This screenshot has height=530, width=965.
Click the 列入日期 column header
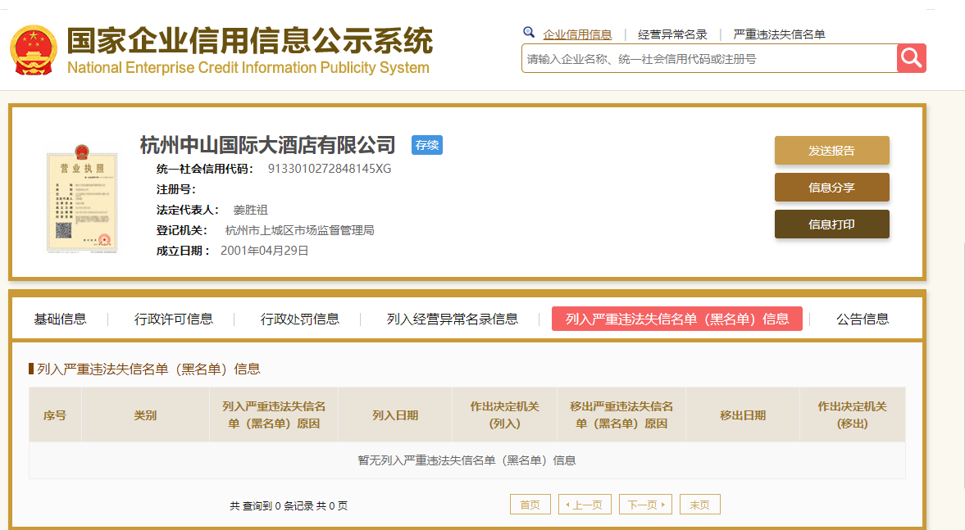[x=395, y=415]
